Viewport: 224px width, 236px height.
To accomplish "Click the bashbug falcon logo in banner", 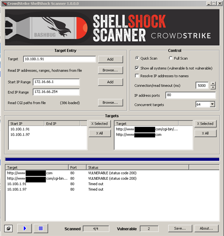I will [57, 27].
